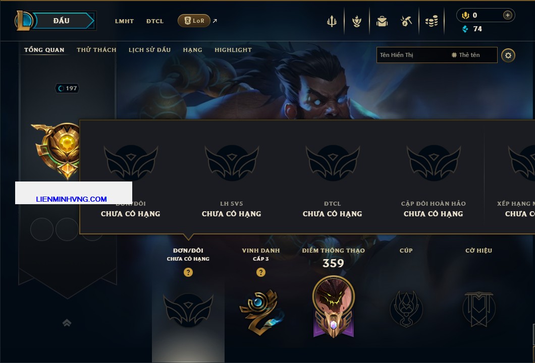Open the Lịch Sử Đấu tab

coord(149,50)
